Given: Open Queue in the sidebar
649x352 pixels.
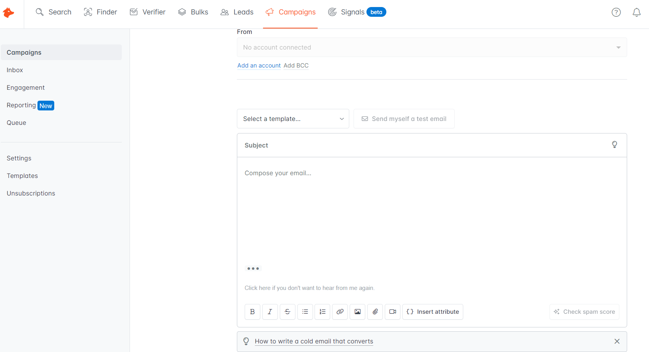Looking at the screenshot, I should [x=16, y=123].
